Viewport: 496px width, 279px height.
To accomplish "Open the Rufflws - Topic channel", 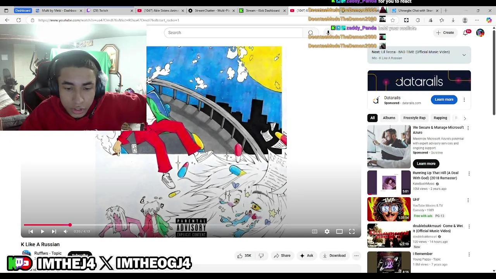I will 48,253.
